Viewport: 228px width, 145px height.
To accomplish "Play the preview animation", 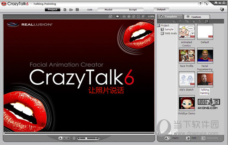I will 60,138.
